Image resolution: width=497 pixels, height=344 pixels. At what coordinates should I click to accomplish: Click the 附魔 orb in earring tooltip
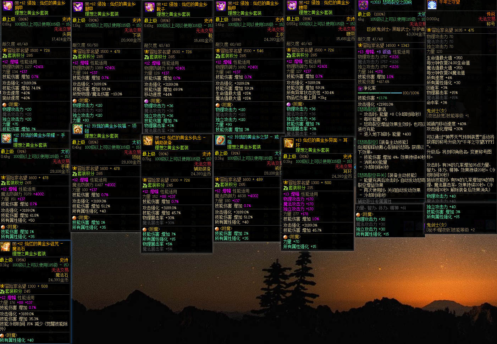286,237
